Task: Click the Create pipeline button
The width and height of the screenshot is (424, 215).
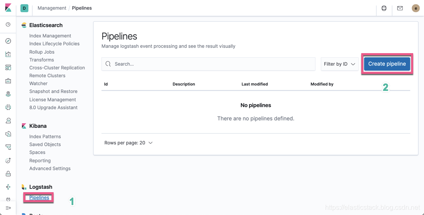Action: click(x=387, y=64)
